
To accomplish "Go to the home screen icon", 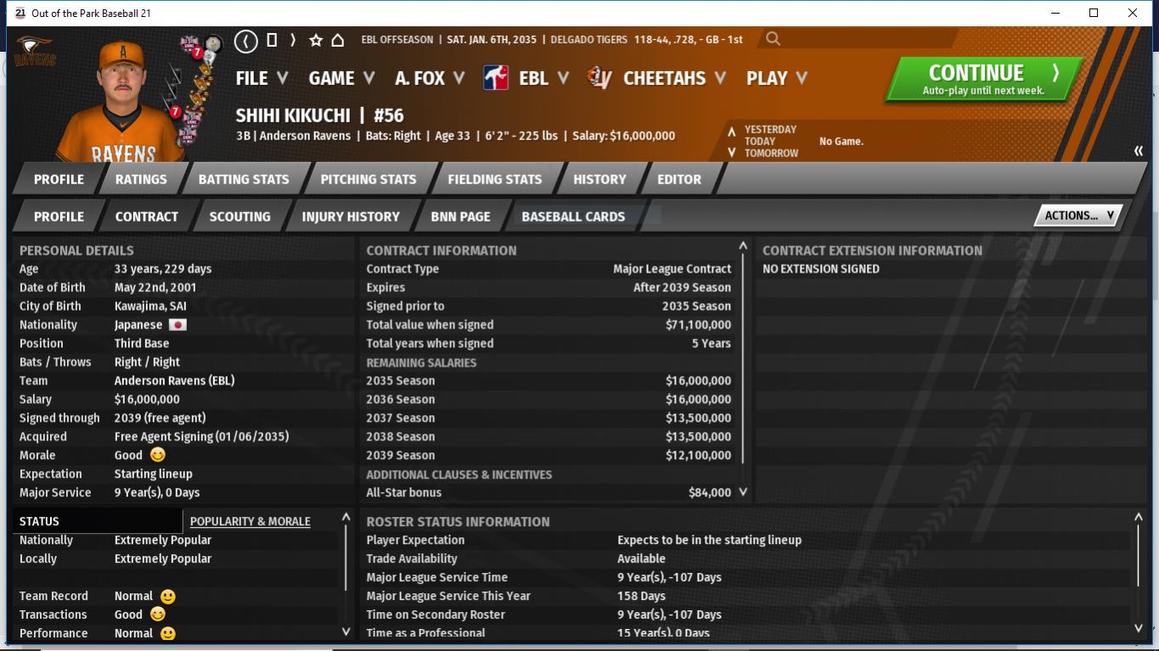I will point(337,40).
